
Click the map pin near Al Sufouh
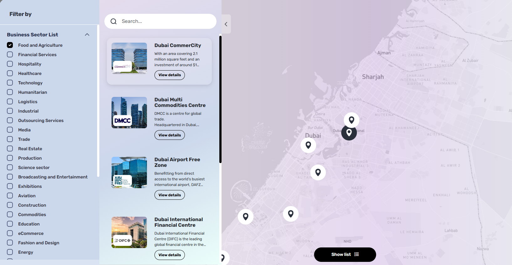point(246,216)
